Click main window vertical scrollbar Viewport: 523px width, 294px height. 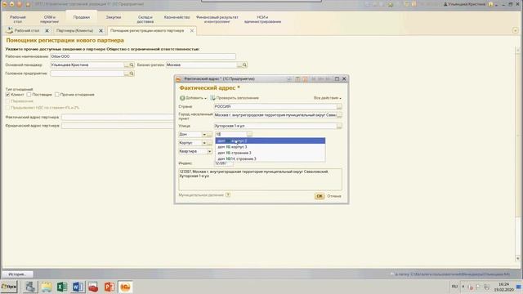[518, 154]
